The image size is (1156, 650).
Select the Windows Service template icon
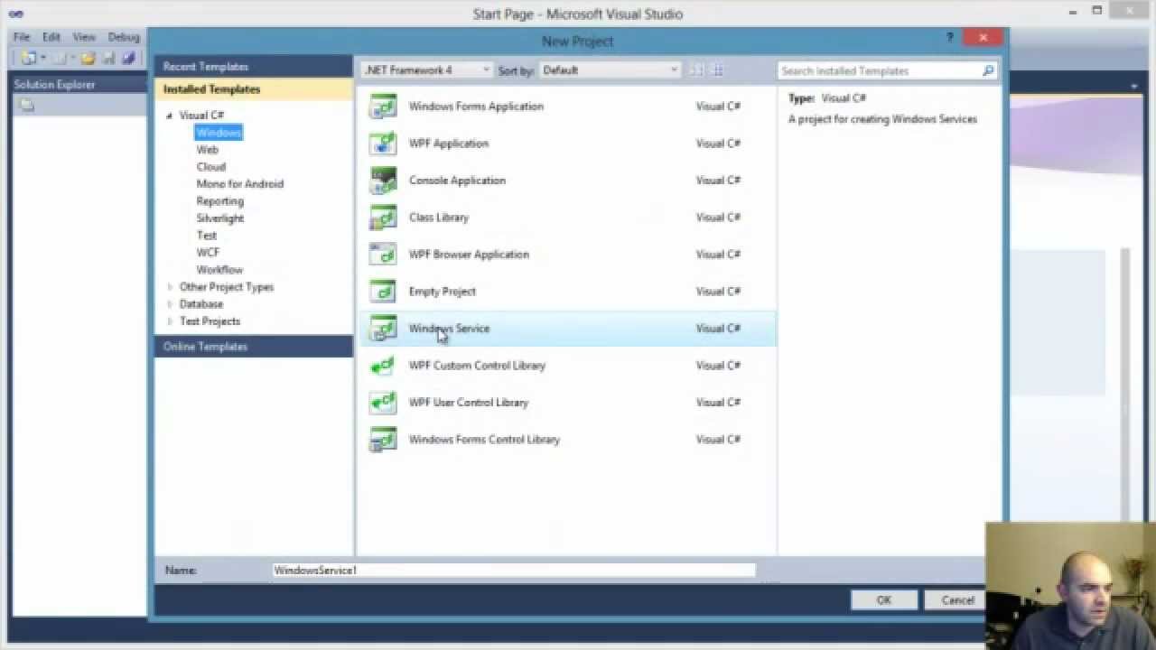pos(383,329)
